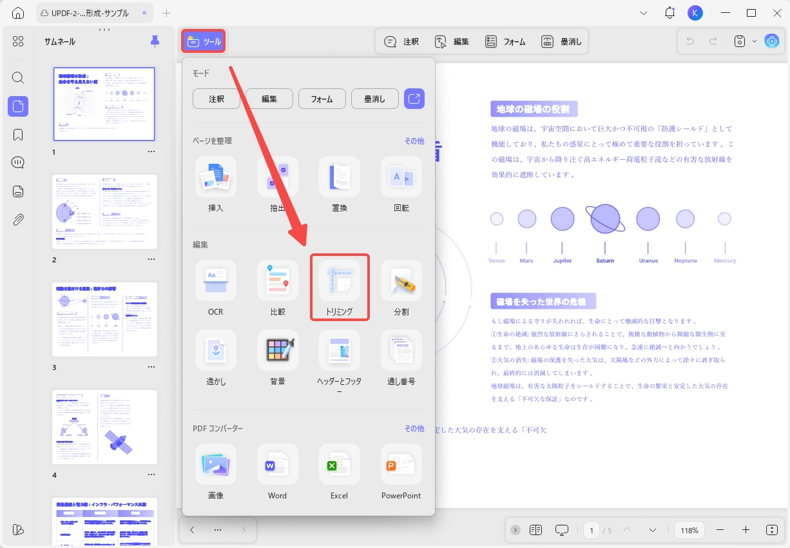Convert PDF to Word

pyautogui.click(x=277, y=472)
